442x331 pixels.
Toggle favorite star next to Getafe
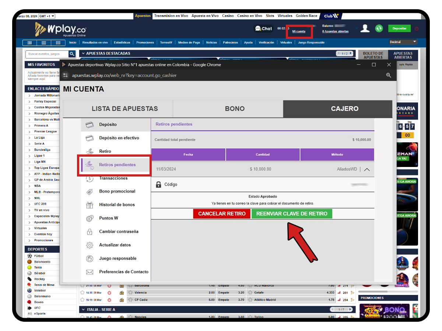(250, 293)
